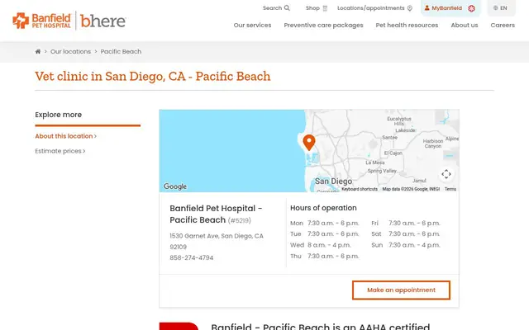The height and width of the screenshot is (330, 529).
Task: Open Preventive care packages menu
Action: pos(323,26)
